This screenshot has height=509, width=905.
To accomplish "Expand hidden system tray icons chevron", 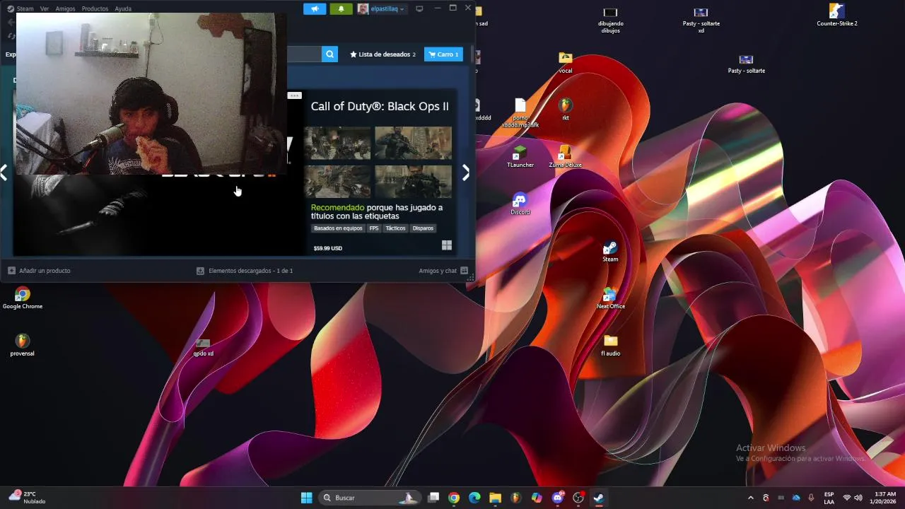I will coord(751,498).
